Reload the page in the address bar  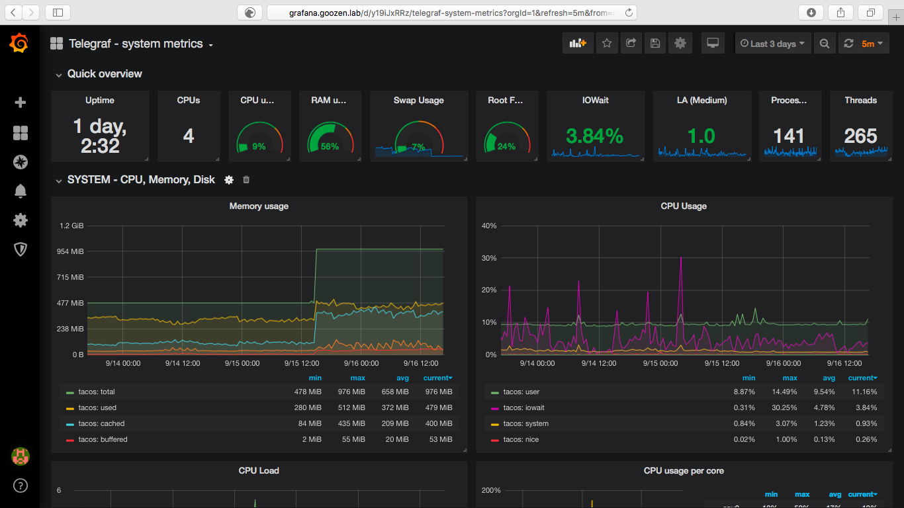coord(629,12)
